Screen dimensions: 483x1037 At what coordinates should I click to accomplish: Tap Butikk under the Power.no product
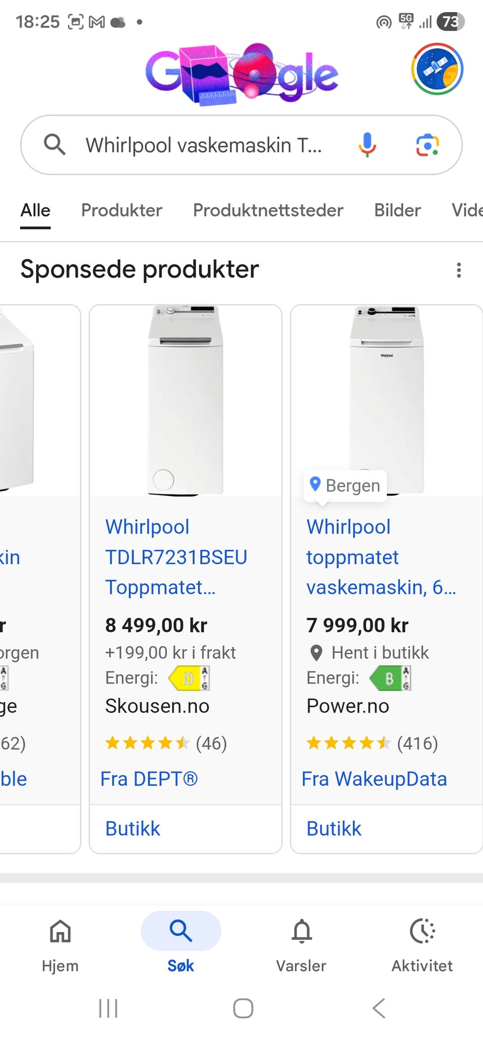click(x=334, y=828)
